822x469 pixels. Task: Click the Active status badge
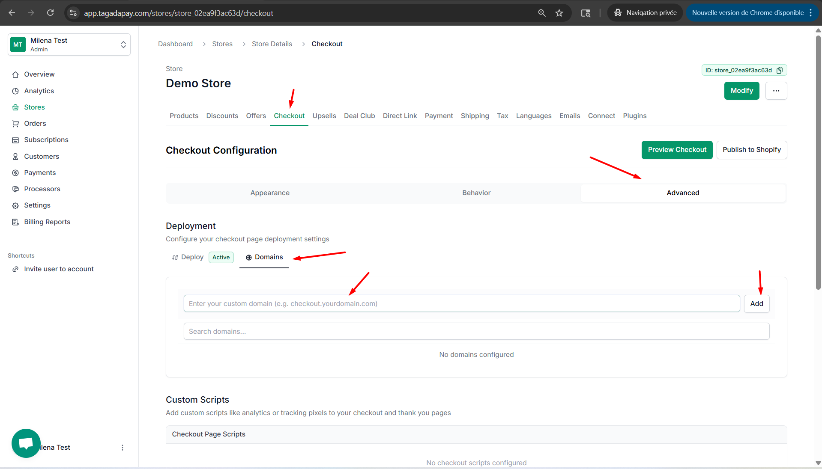click(221, 257)
